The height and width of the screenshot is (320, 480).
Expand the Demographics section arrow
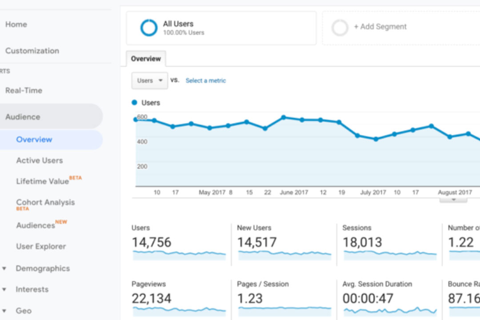coord(4,268)
